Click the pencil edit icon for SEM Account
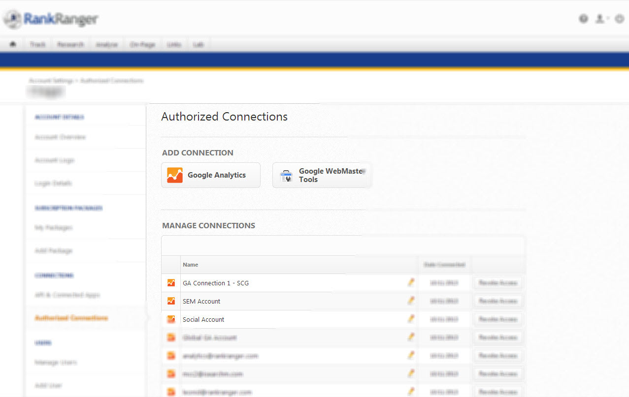629x397 pixels. click(x=411, y=301)
